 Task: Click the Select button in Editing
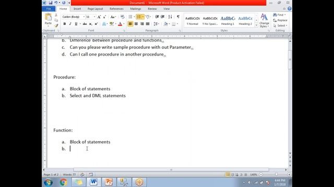280,25
